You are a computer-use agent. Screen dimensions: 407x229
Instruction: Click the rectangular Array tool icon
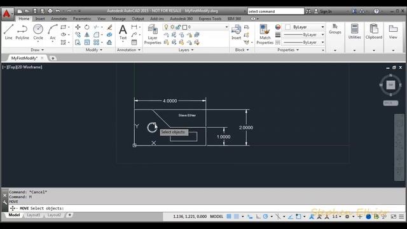coord(96,43)
